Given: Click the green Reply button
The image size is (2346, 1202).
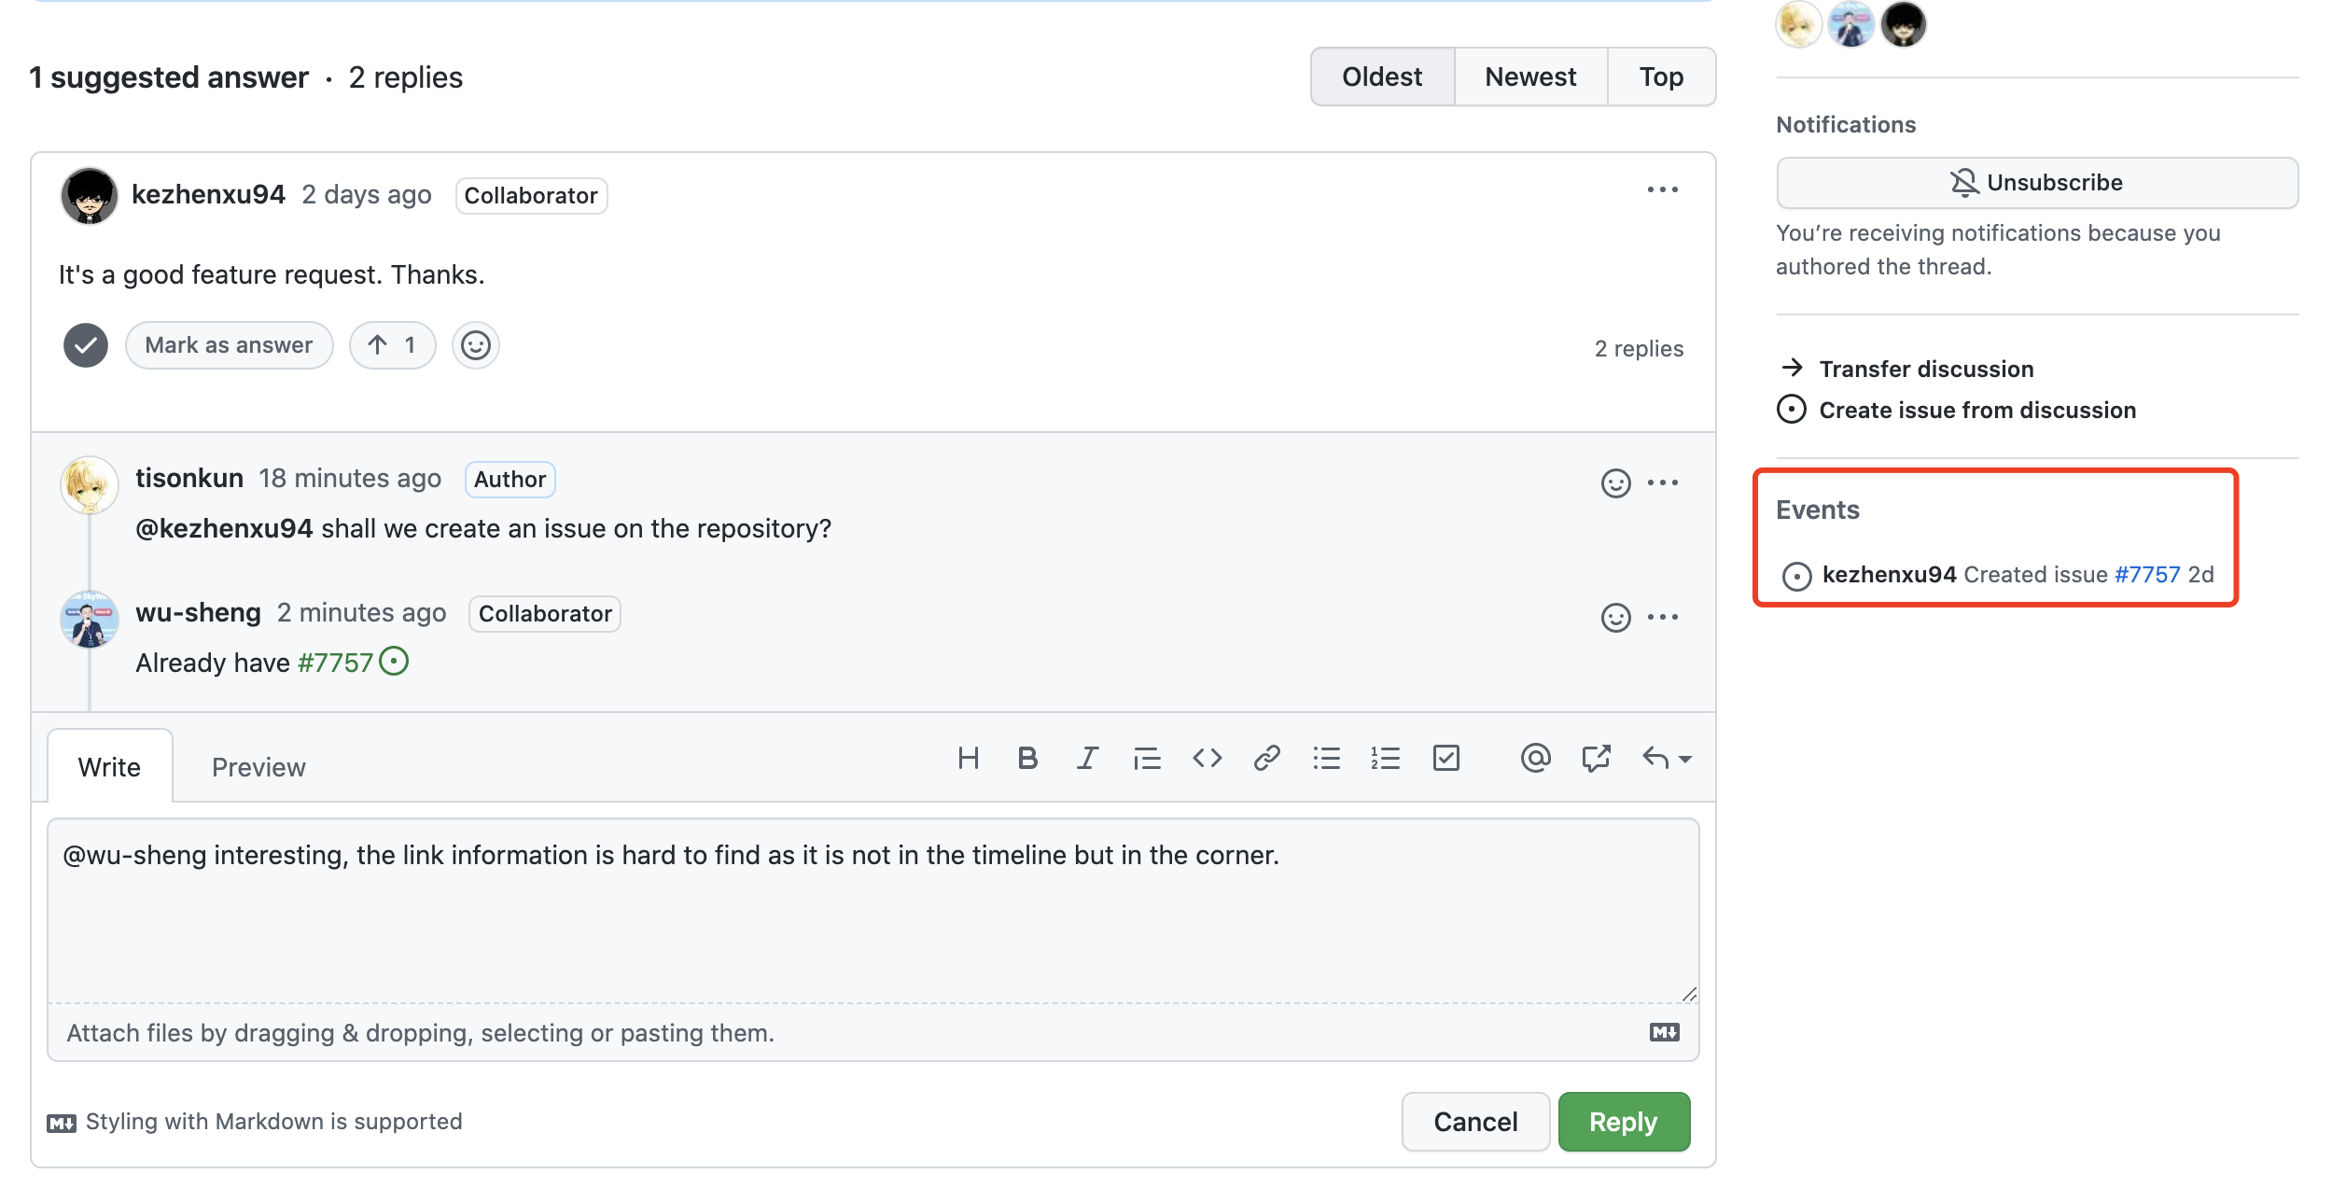Looking at the screenshot, I should [x=1623, y=1122].
